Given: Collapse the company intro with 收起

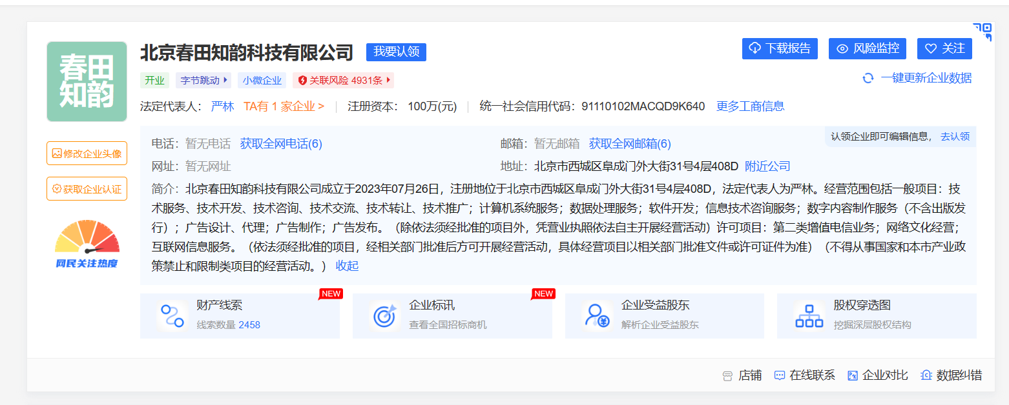Looking at the screenshot, I should coord(347,266).
